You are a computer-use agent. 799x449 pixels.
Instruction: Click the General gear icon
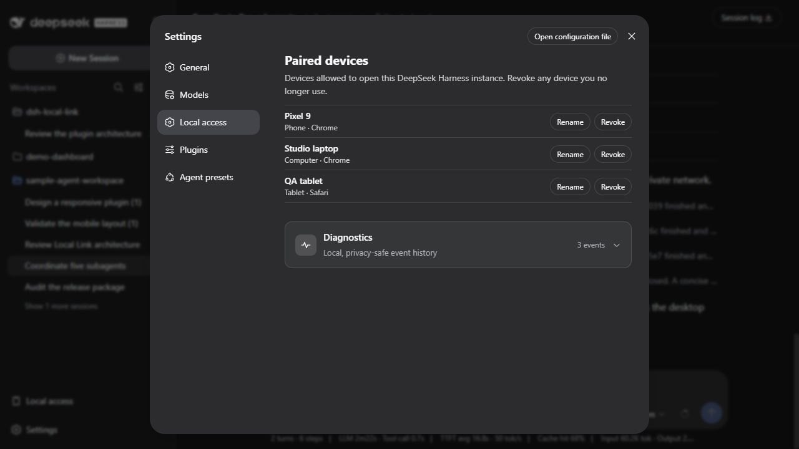point(170,67)
